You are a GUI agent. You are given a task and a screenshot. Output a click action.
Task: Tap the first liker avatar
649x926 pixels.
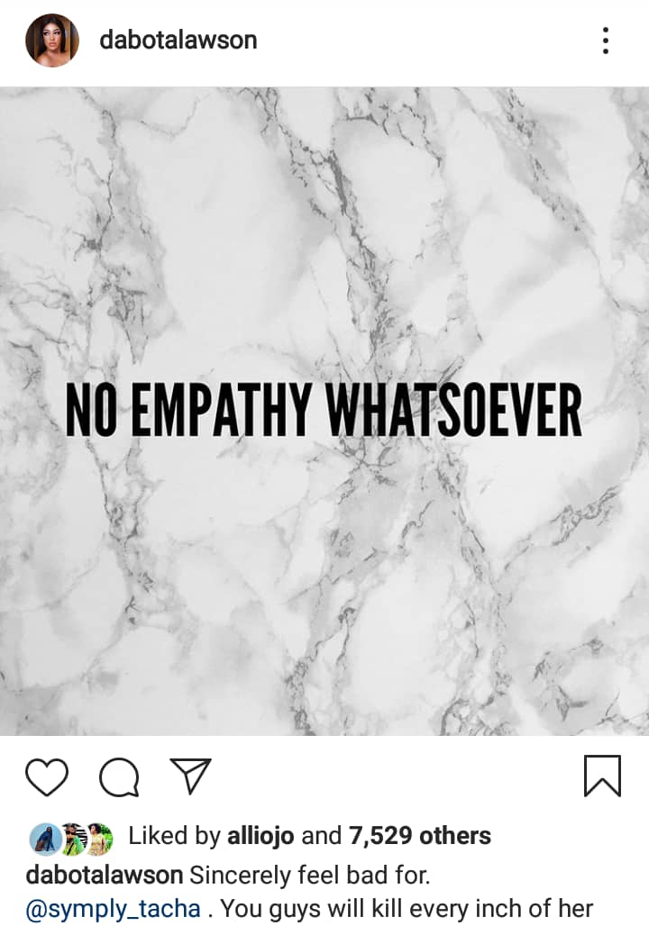(45, 839)
